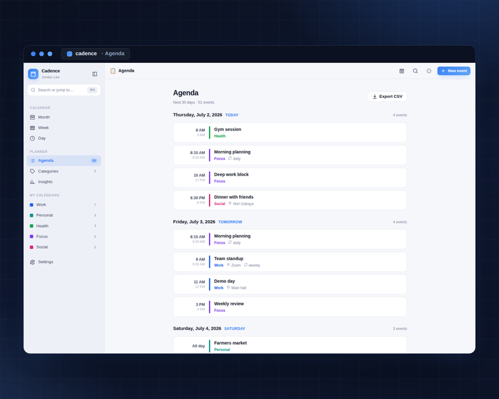Toggle the Focus calendar purple swatch
499x399 pixels.
[32, 236]
